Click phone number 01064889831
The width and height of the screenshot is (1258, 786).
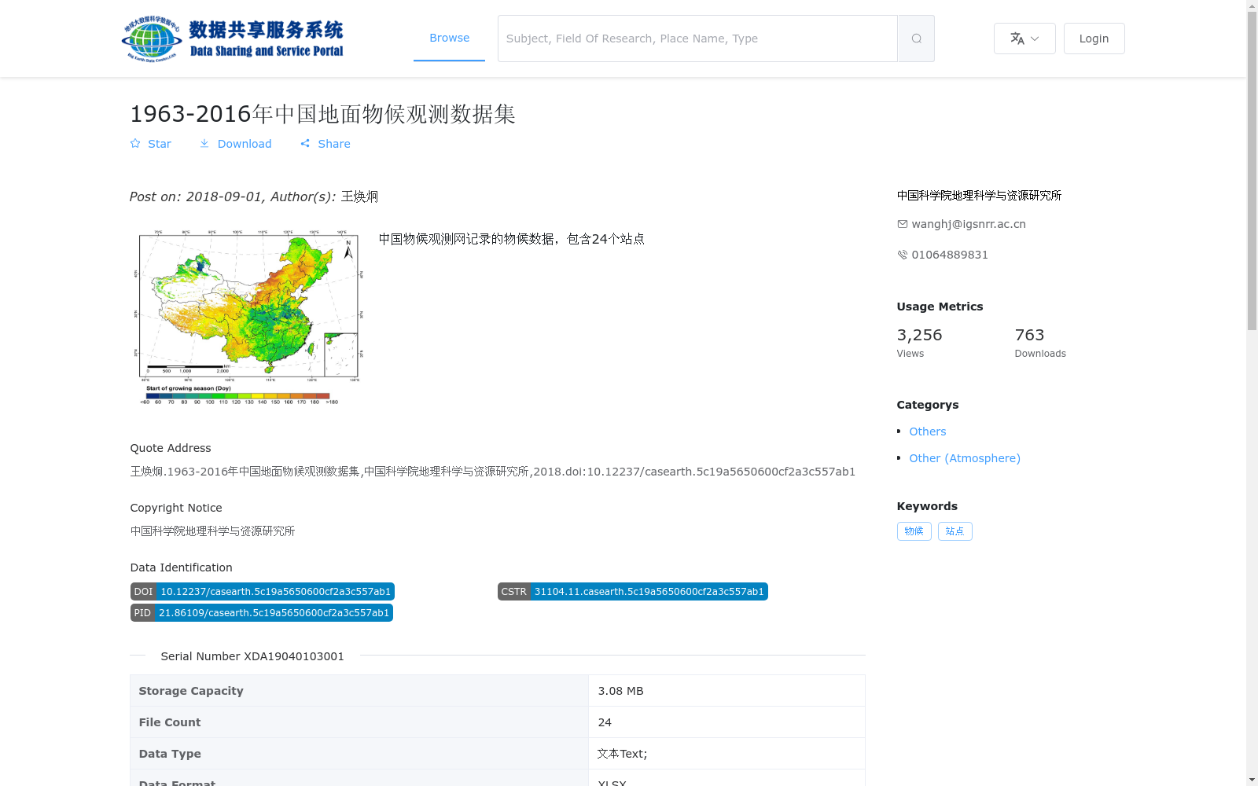point(950,255)
